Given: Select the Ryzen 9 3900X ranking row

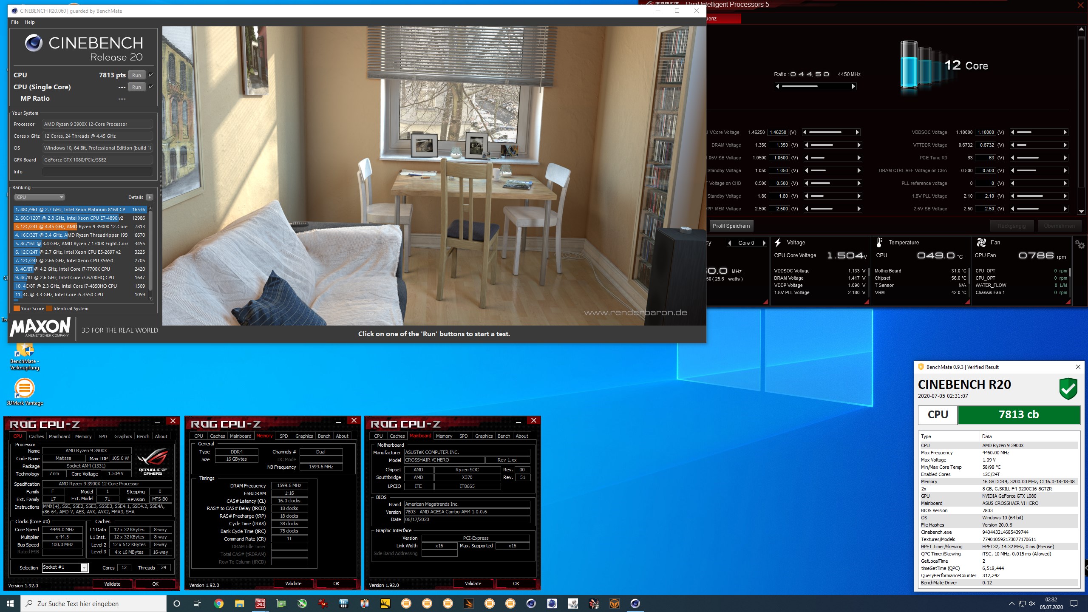Looking at the screenshot, I should 80,227.
